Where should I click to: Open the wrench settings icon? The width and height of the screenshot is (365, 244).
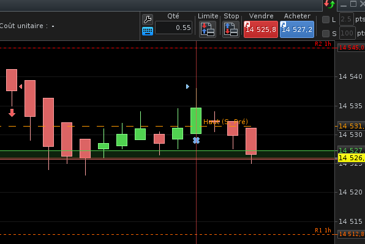pos(148,20)
